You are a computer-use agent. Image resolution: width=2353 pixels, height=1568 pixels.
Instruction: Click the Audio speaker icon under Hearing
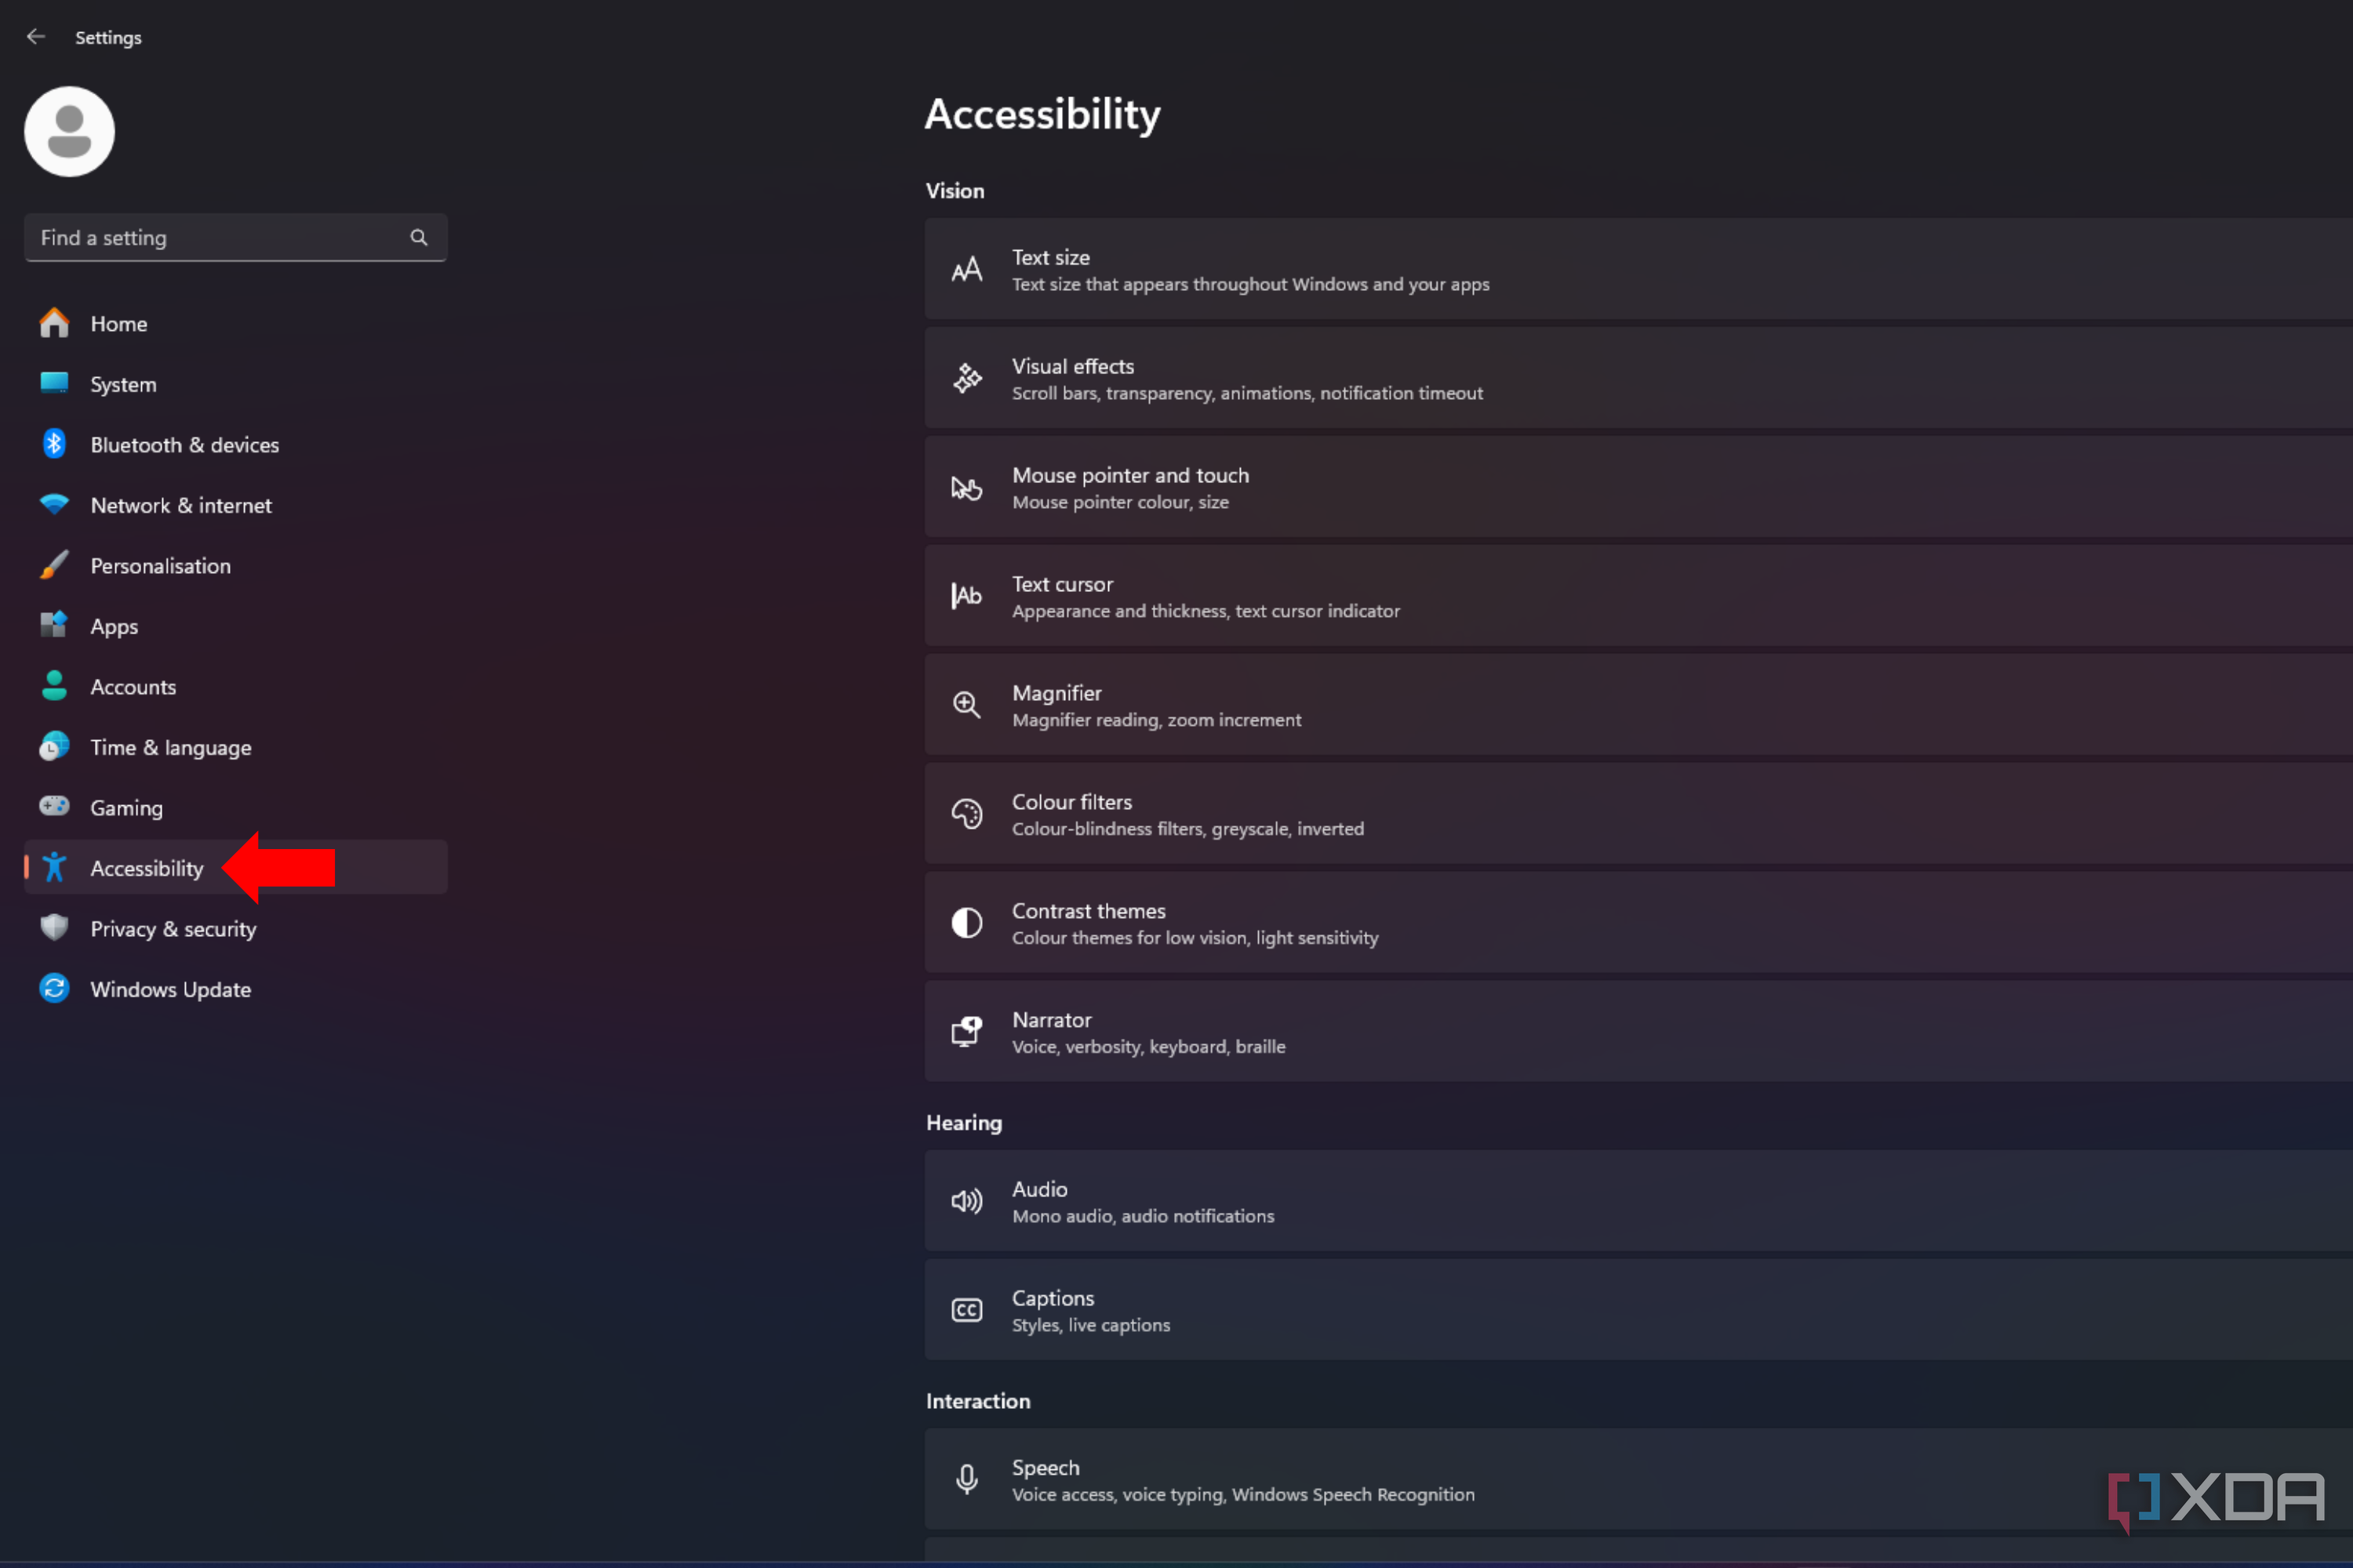[966, 1201]
